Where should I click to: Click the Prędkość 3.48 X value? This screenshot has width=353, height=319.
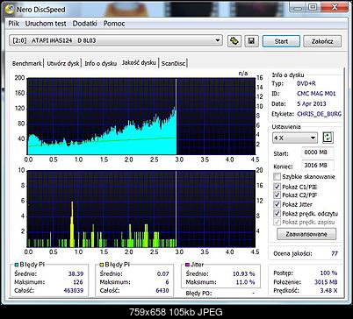click(328, 290)
